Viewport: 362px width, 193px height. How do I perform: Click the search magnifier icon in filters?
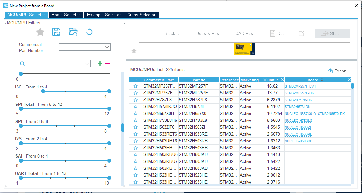coord(22,64)
